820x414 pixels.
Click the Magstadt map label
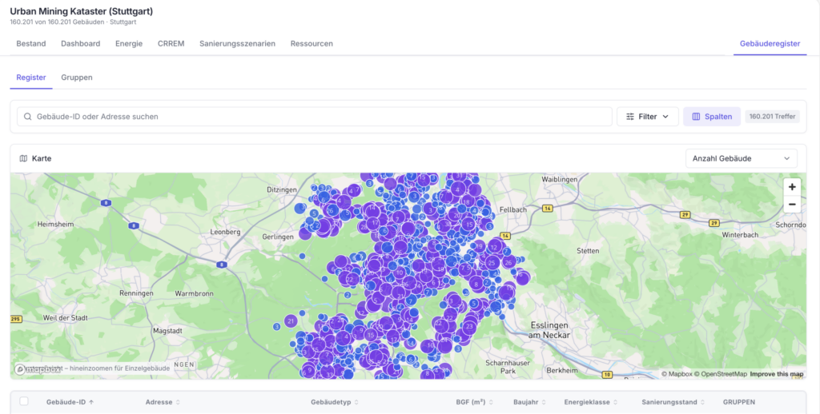tap(167, 330)
